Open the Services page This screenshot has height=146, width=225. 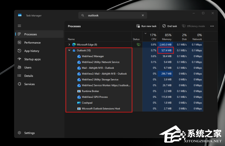(x=39, y=84)
